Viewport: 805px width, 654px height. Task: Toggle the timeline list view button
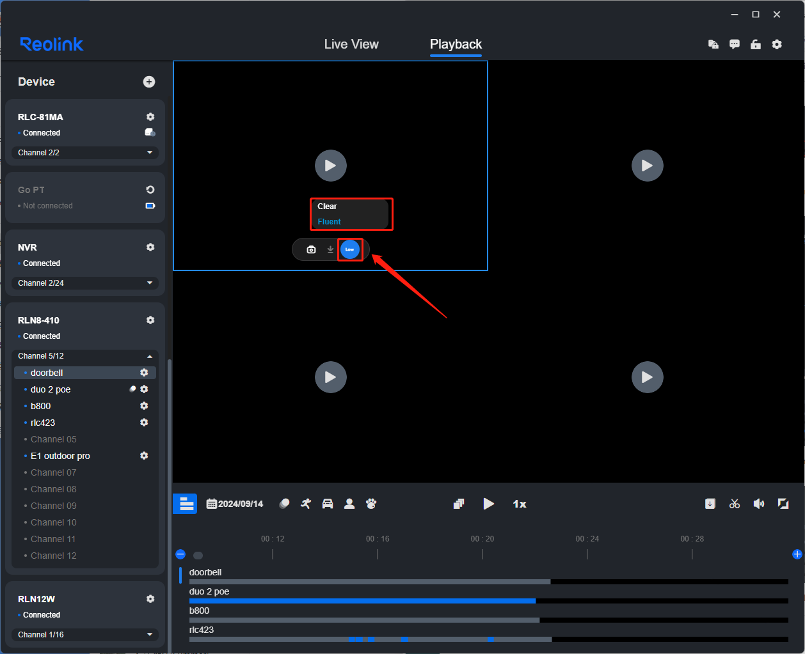186,504
